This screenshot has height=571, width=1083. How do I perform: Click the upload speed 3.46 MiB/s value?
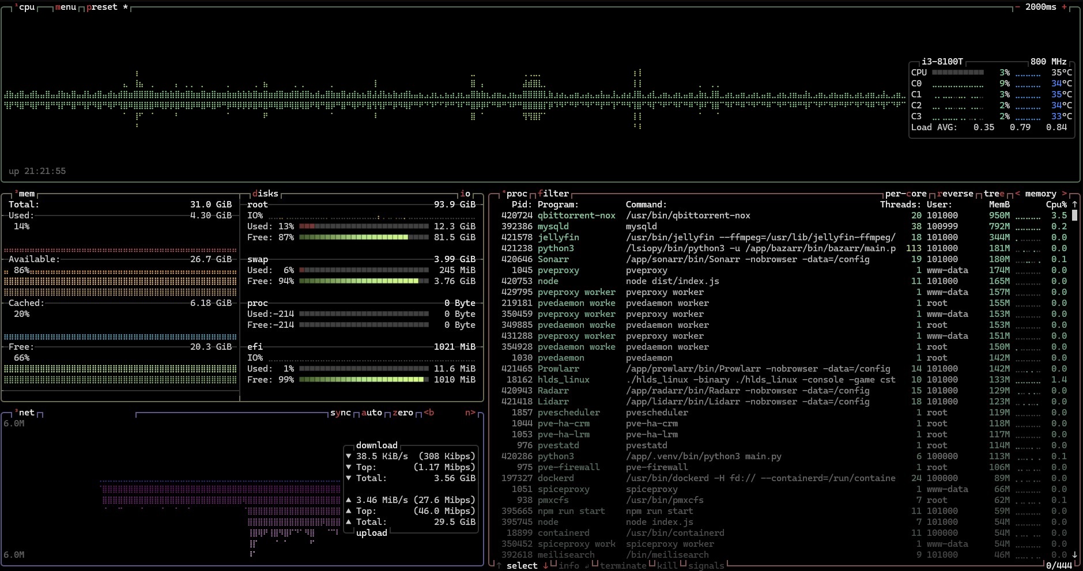tap(382, 500)
